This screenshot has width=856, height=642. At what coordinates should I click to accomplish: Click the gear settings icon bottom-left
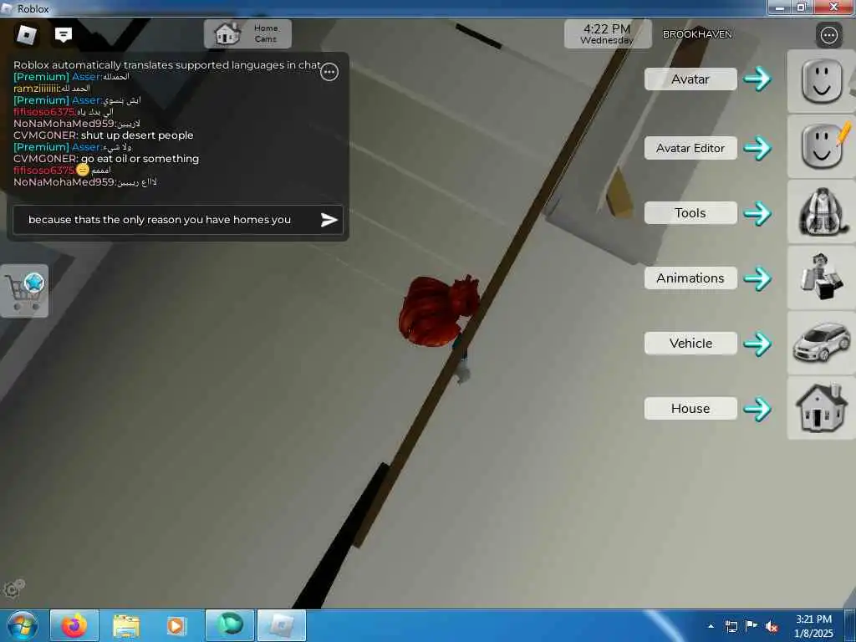click(13, 588)
